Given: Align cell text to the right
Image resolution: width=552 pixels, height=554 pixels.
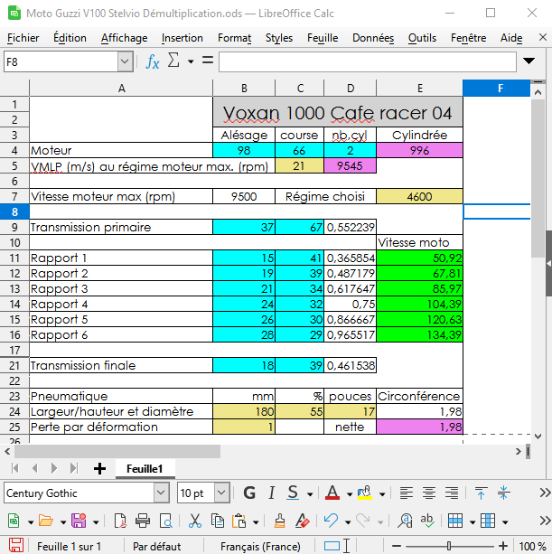Looking at the screenshot, I should coord(452,493).
